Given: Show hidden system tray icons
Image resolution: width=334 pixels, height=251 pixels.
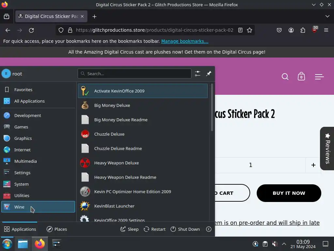Looking at the screenshot, I should 284,244.
